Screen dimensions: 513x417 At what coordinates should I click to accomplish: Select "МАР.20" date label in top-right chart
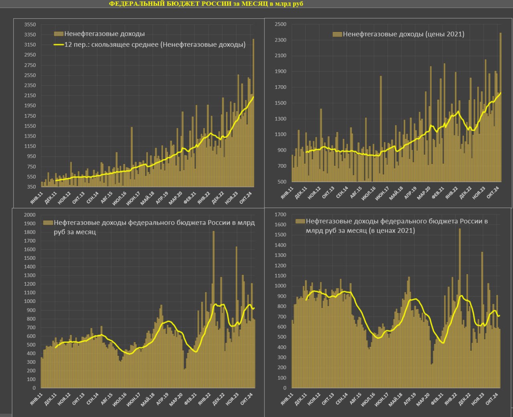coord(424,193)
